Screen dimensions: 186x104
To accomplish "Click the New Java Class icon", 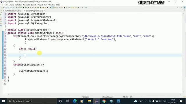I will (x=38, y=8).
